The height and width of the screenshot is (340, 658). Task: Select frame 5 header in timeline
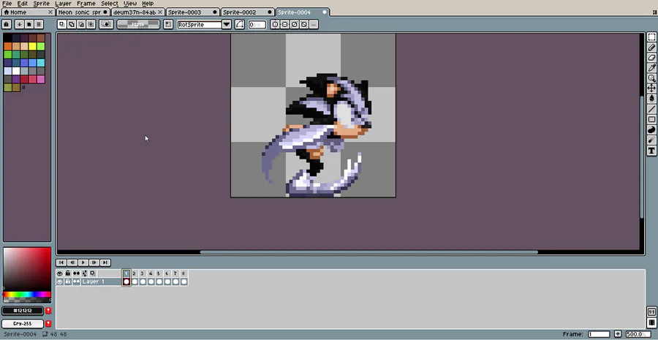tap(159, 273)
